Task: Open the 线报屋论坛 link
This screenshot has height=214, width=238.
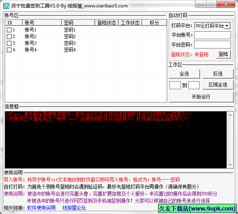Action: coord(74,208)
